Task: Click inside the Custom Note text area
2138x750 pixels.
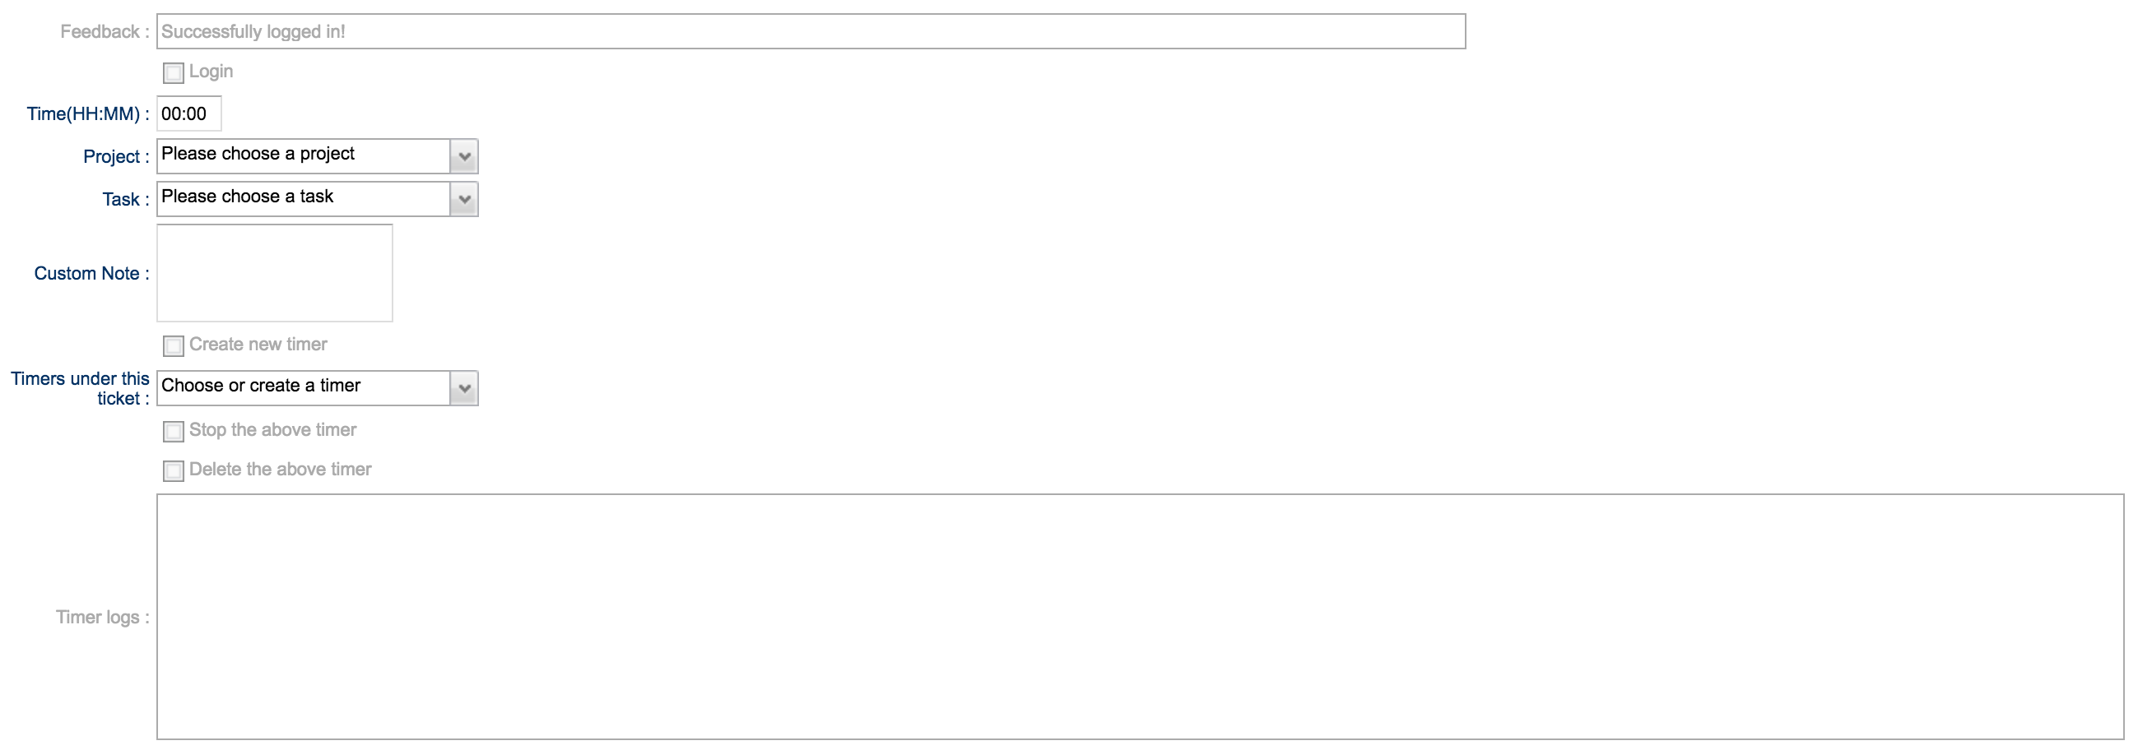Action: [x=275, y=273]
